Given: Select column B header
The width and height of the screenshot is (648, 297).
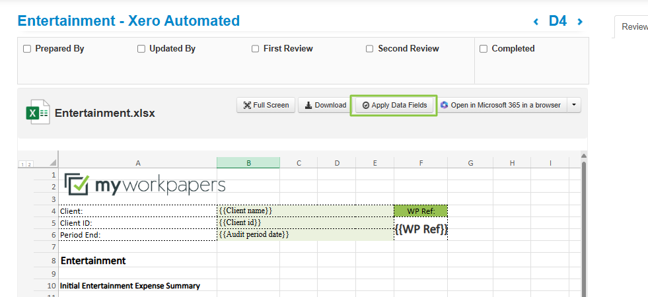Looking at the screenshot, I should click(248, 163).
